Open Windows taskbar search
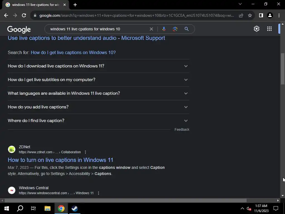285x214 pixels. [x=20, y=208]
